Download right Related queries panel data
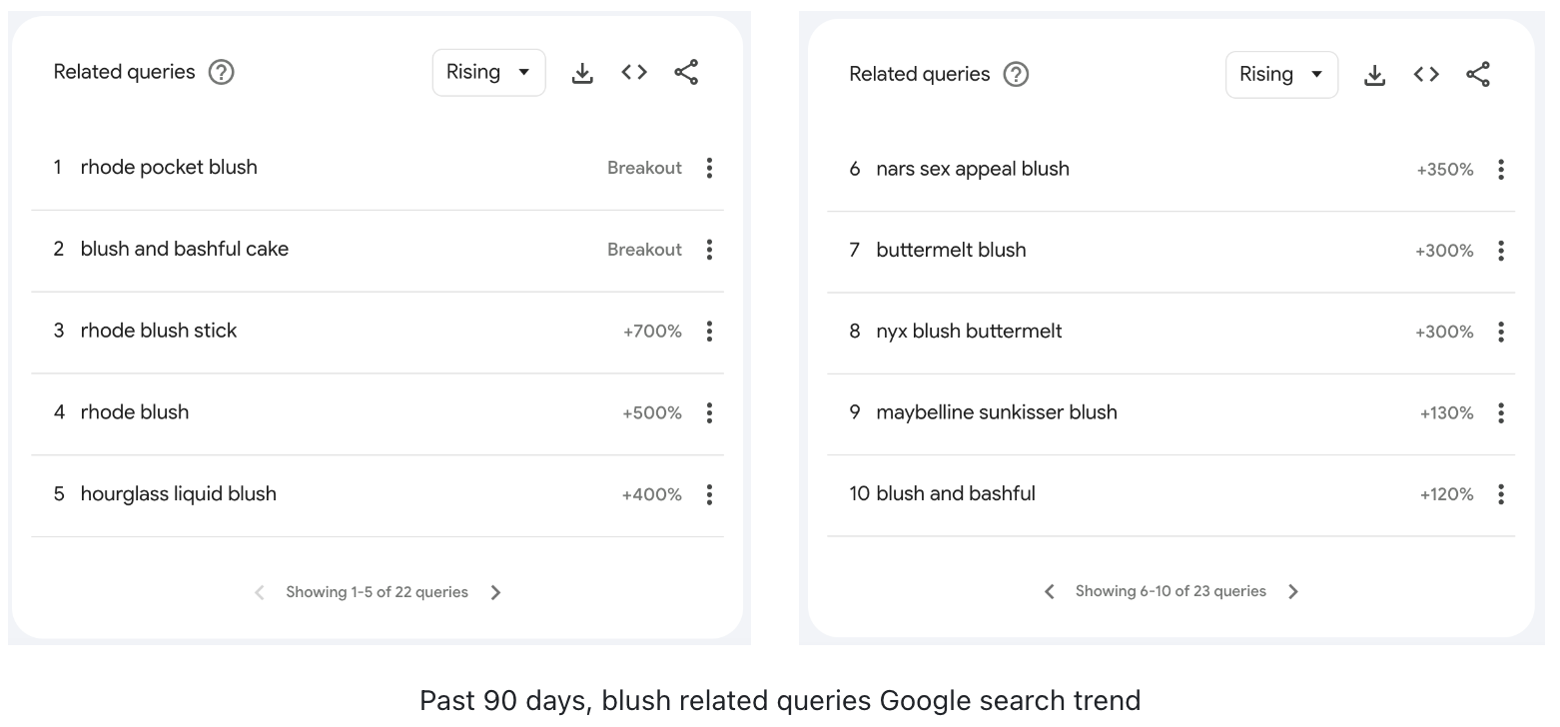 tap(1375, 75)
